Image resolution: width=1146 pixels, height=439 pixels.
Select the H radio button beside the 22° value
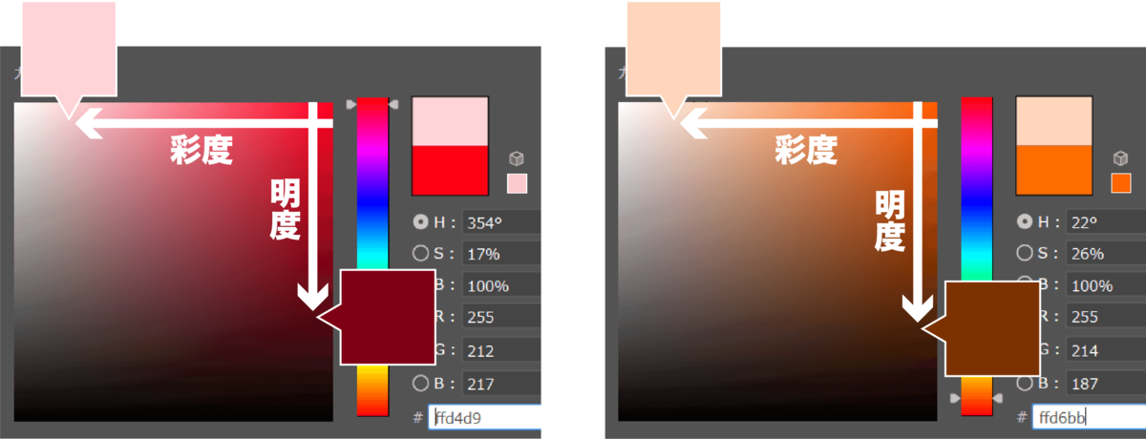click(1025, 222)
